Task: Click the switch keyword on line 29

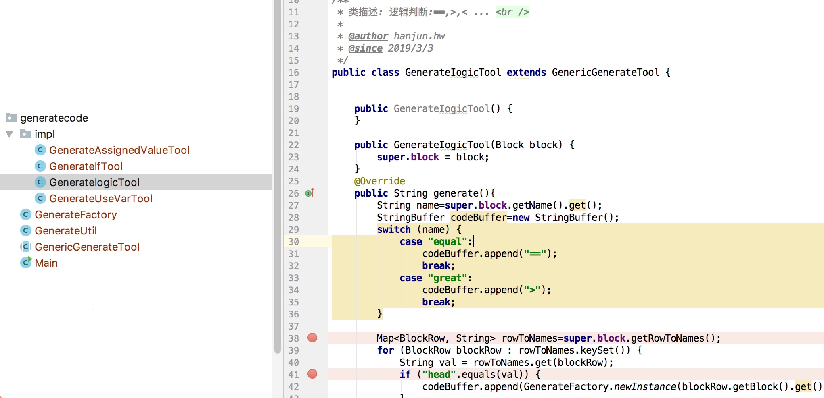Action: pos(393,230)
